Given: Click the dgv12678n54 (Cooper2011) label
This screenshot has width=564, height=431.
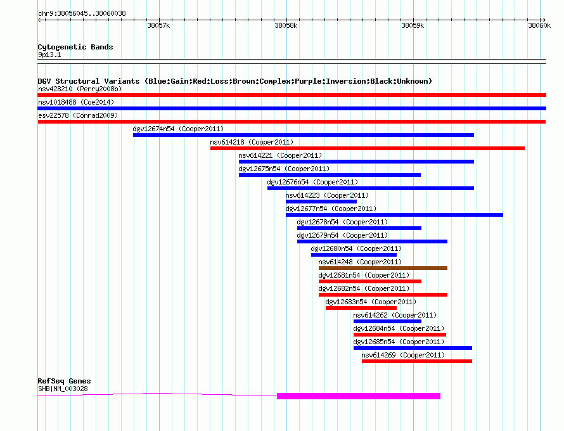Looking at the screenshot, I should pyautogui.click(x=342, y=222).
